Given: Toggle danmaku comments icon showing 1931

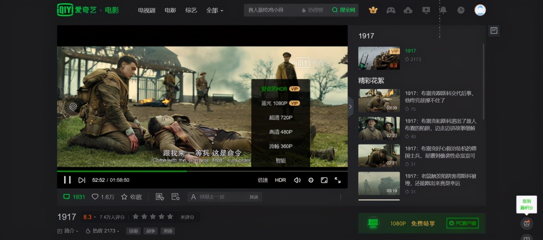Looking at the screenshot, I should (74, 197).
